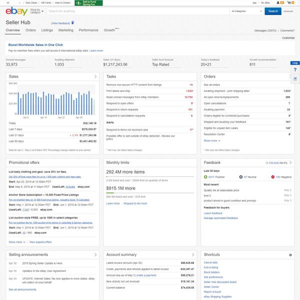Open the All Categories dropdown
This screenshot has height=300, width=300.
tap(246, 11)
